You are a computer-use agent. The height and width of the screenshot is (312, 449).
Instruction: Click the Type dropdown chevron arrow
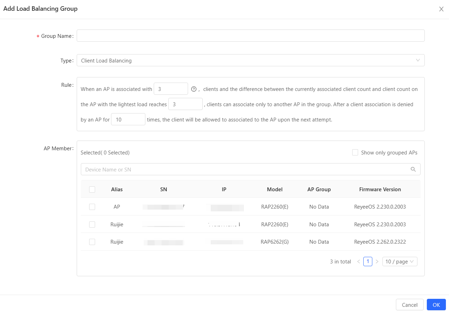coord(418,60)
